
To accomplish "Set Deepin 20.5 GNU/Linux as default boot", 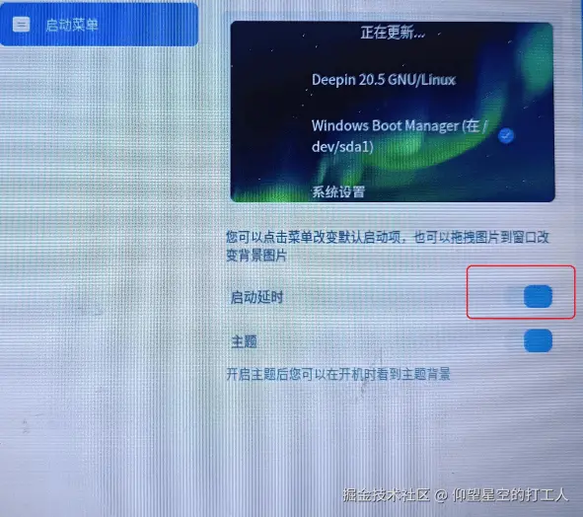I will [384, 80].
